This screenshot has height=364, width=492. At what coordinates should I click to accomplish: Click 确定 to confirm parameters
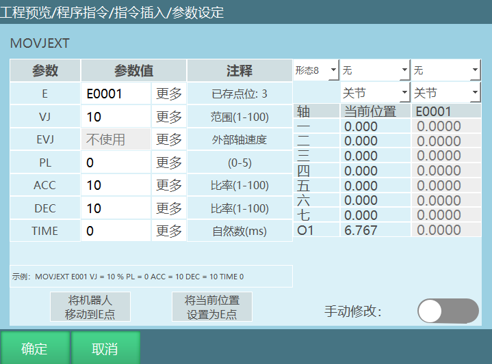coord(34,348)
